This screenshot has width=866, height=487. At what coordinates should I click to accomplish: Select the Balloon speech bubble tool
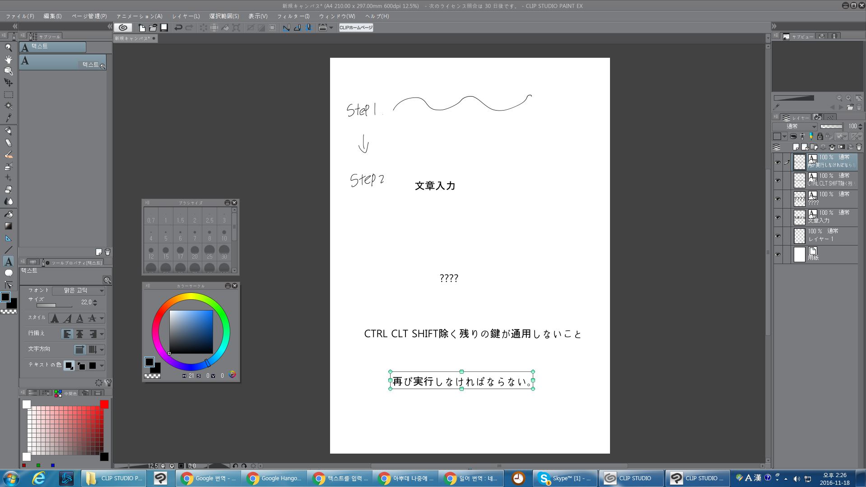(9, 273)
